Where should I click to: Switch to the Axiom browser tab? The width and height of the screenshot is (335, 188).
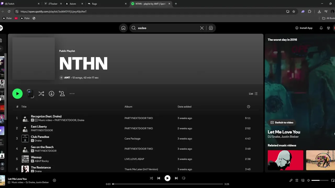click(x=74, y=4)
